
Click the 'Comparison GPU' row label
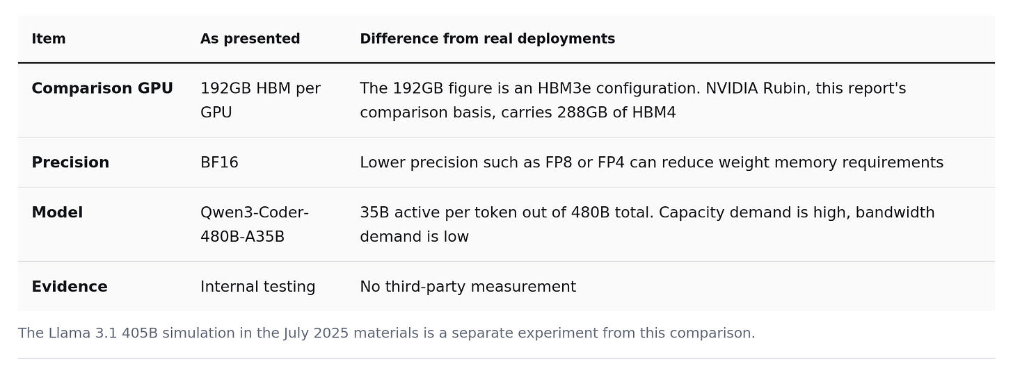click(102, 89)
